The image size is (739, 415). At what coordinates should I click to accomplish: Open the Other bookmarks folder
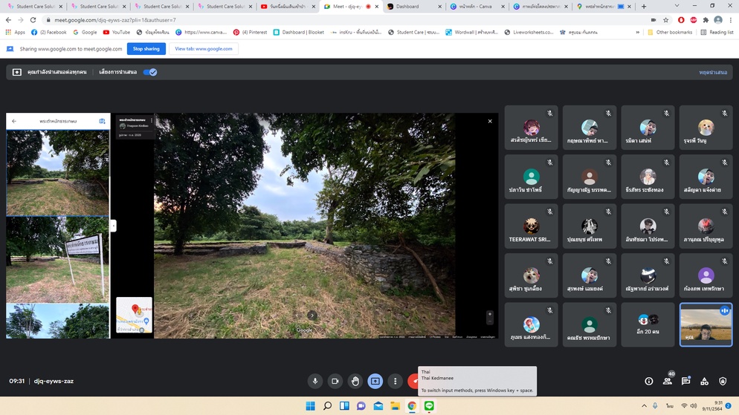click(x=670, y=33)
